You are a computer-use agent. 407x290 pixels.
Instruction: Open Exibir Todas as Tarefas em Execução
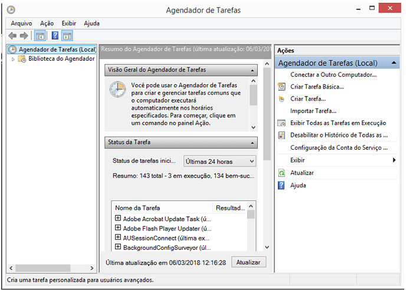338,123
